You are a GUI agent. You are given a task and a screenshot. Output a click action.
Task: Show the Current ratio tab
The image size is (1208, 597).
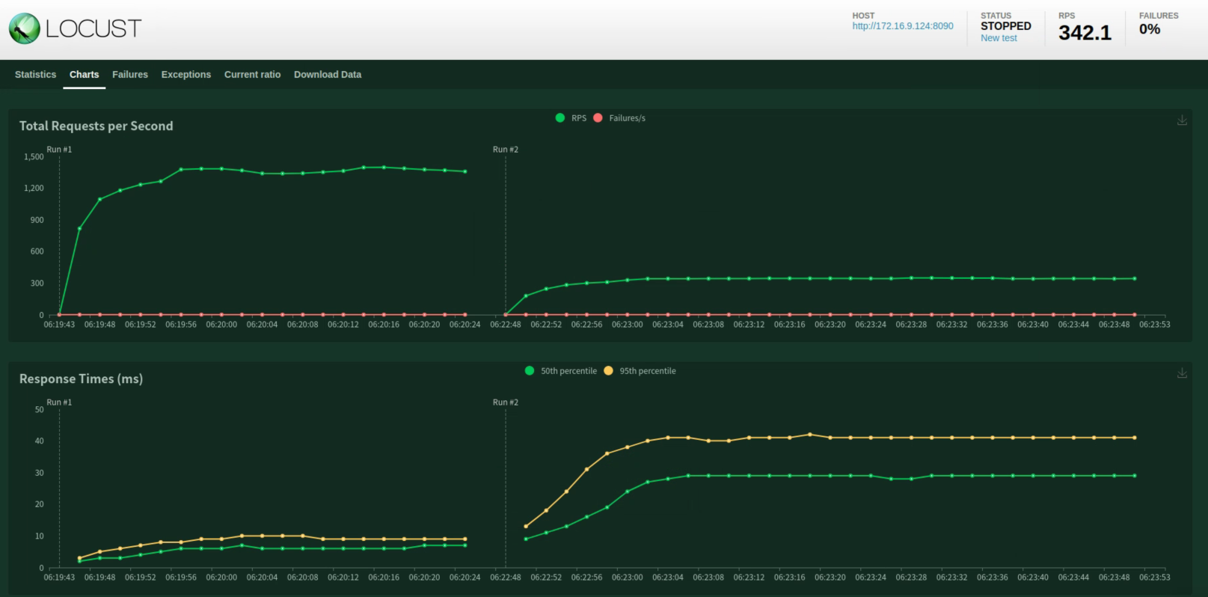click(252, 75)
